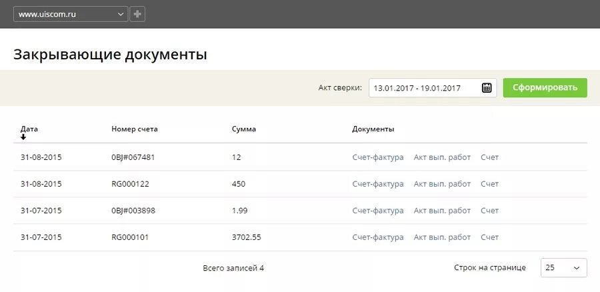Click the Номер счета column header
This screenshot has width=600, height=292.
click(134, 129)
